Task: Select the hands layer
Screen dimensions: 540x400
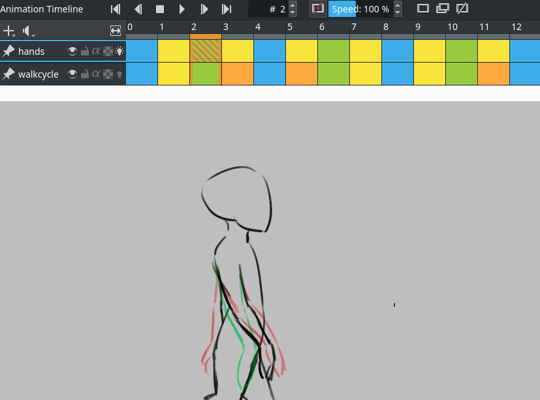Action: click(x=31, y=52)
